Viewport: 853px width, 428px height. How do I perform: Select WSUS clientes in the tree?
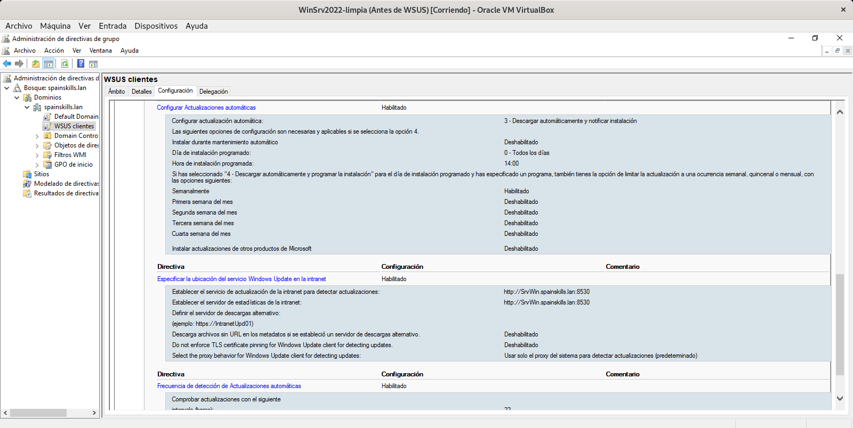click(74, 126)
